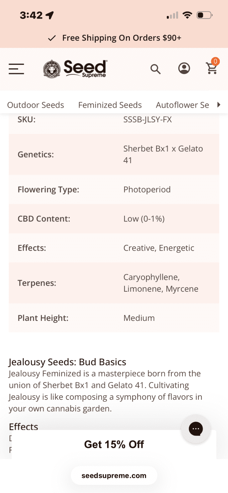Screen dimensions: 228x493
Task: View the shopping cart
Action: point(212,69)
